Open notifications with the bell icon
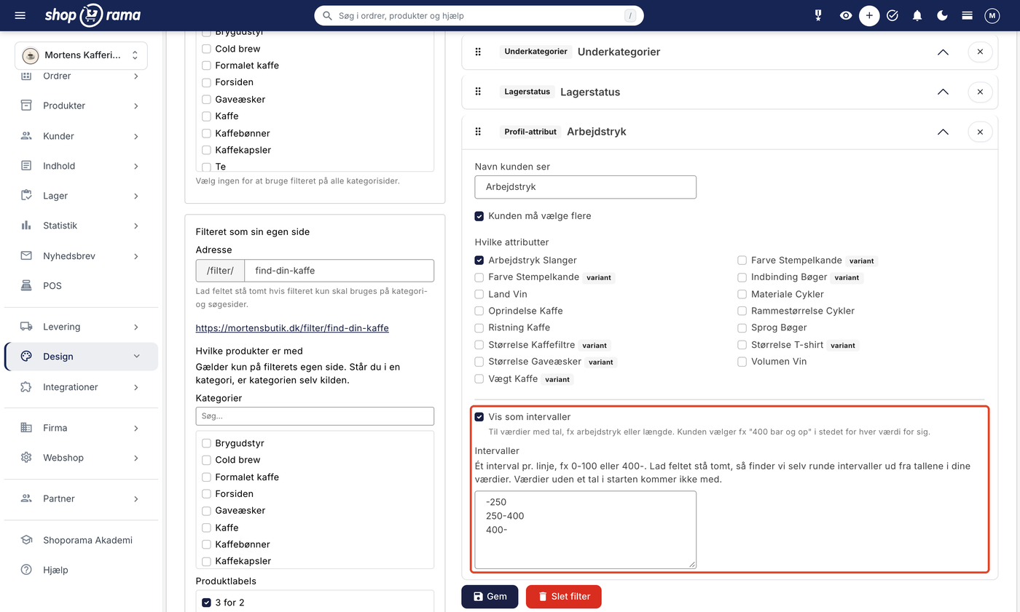 (917, 15)
